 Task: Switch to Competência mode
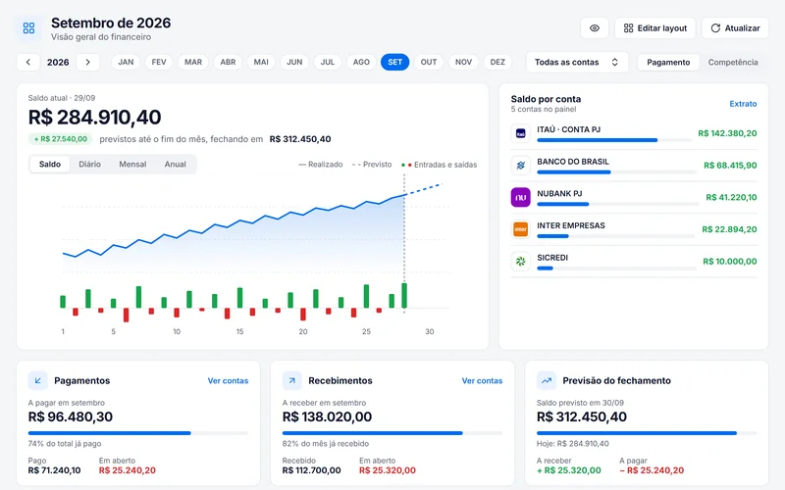(732, 62)
